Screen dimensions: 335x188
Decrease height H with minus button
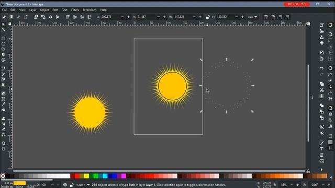(237, 17)
